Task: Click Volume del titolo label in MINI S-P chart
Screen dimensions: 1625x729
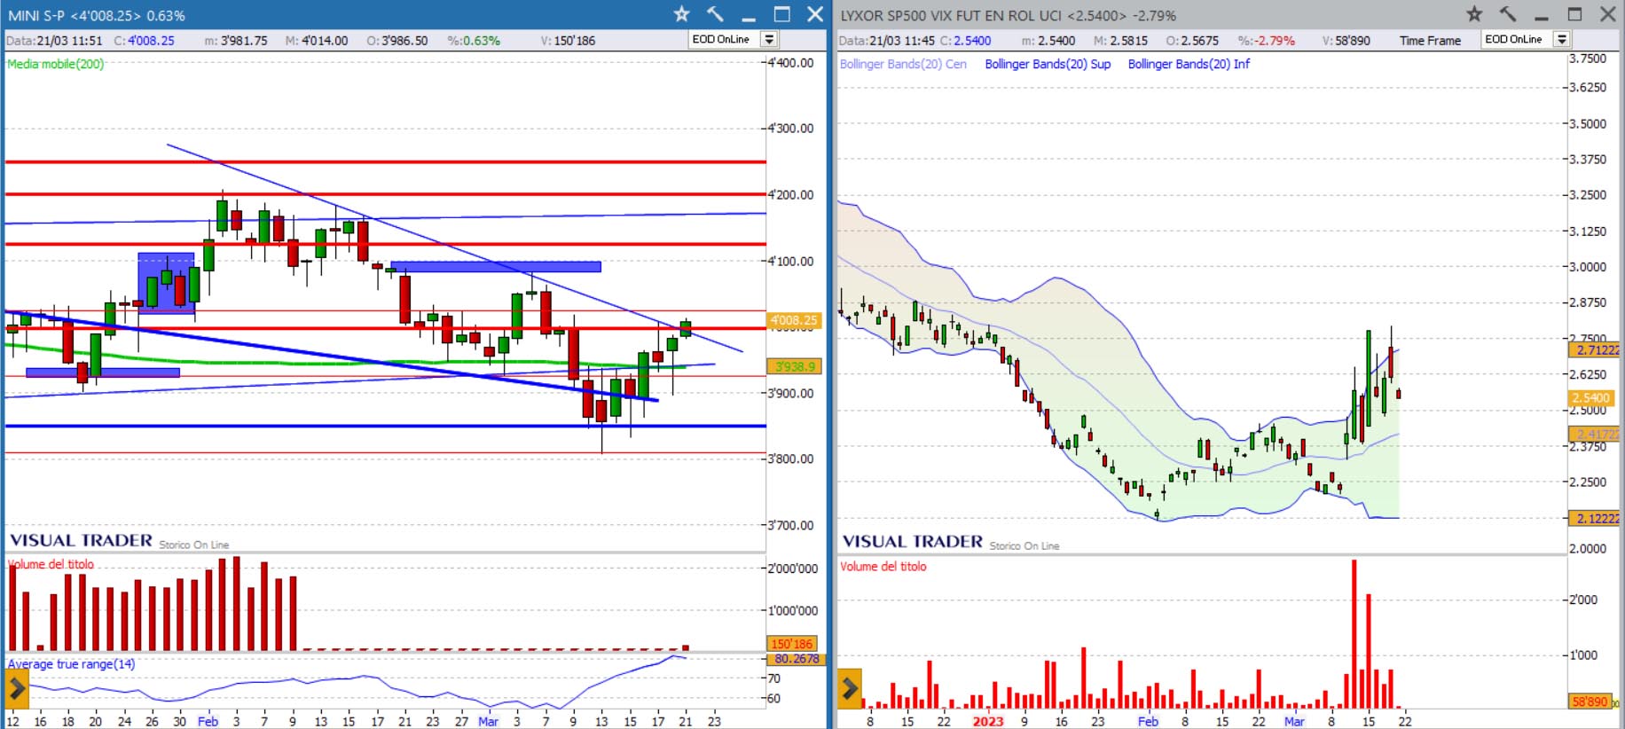Action: (51, 564)
